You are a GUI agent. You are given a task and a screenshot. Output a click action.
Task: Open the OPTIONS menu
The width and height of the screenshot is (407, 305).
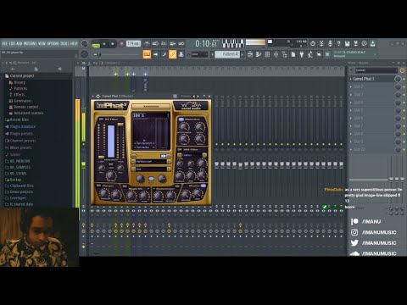pos(53,43)
